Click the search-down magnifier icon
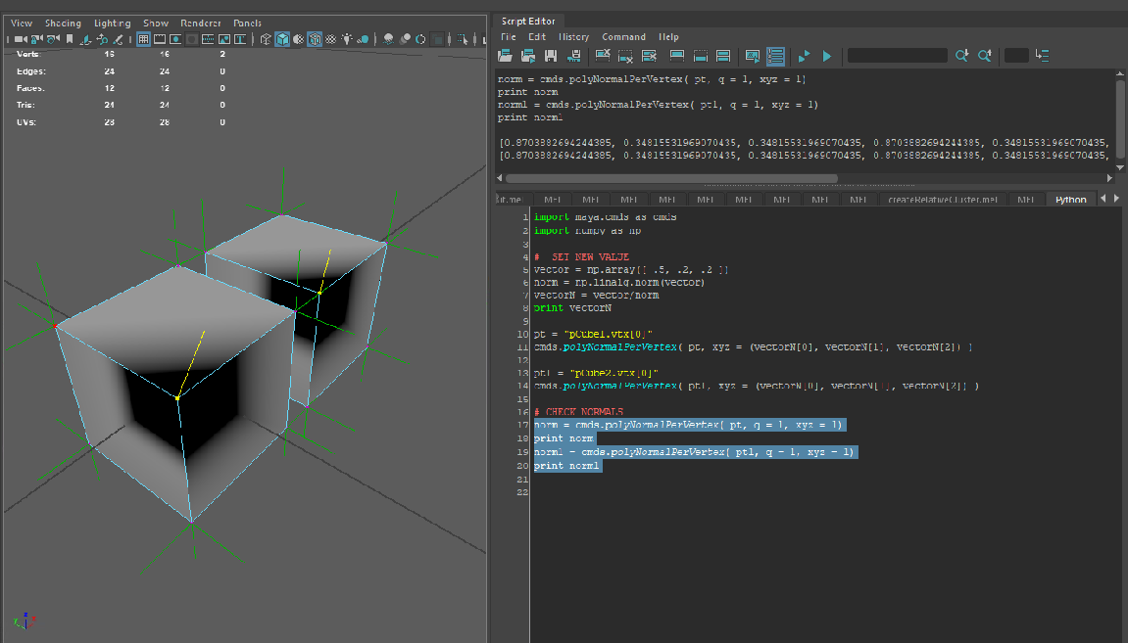 (x=961, y=56)
